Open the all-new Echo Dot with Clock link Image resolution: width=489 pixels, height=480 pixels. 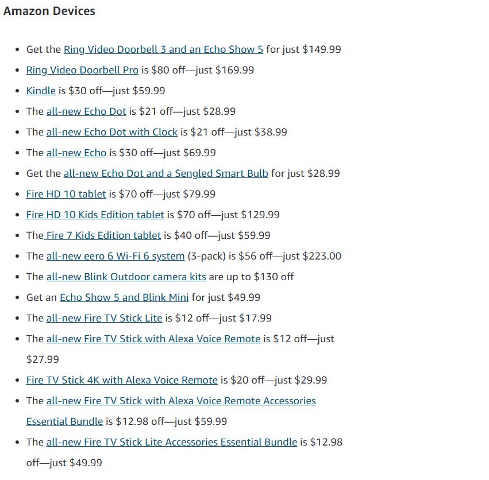click(112, 132)
